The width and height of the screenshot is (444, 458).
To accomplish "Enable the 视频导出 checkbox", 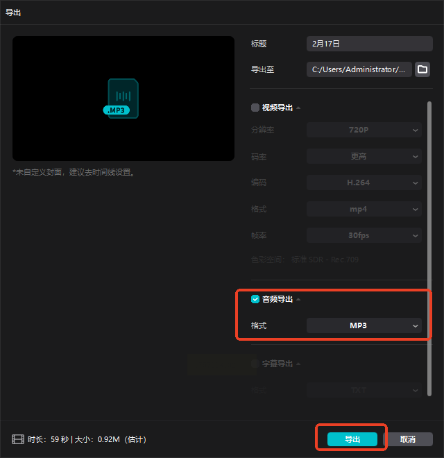I will point(255,108).
